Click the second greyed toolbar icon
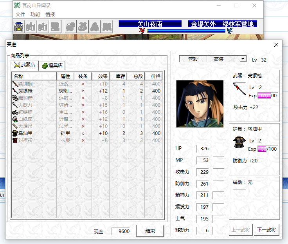This screenshot has width=288, height=244. coord(31,27)
